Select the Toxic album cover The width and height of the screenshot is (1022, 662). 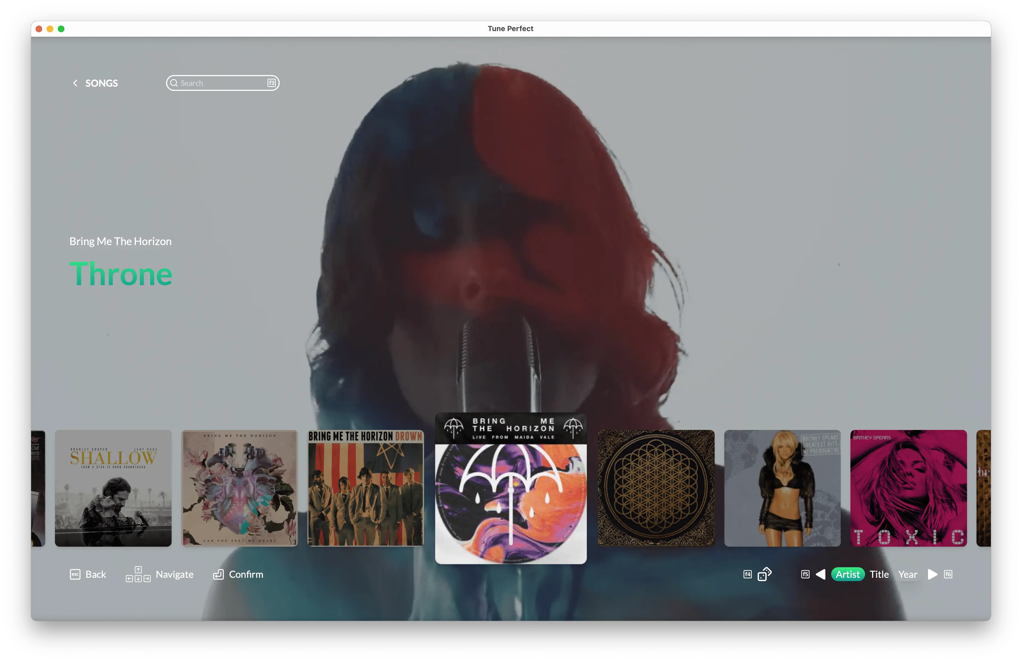908,488
